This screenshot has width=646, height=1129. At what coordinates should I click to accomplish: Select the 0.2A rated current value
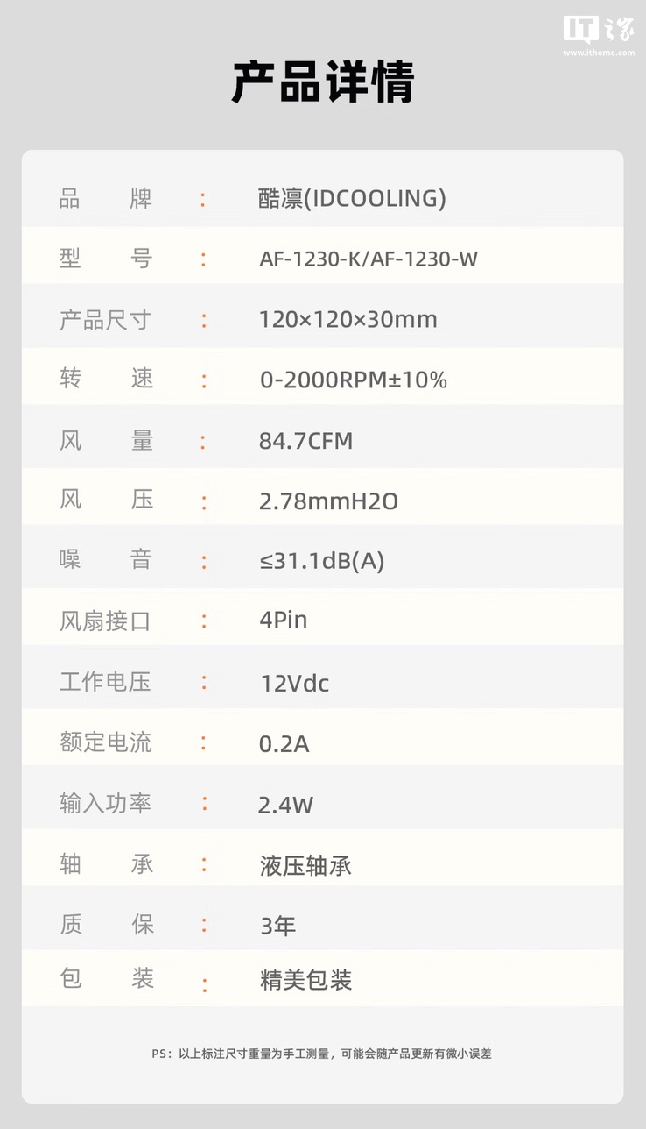[x=284, y=744]
